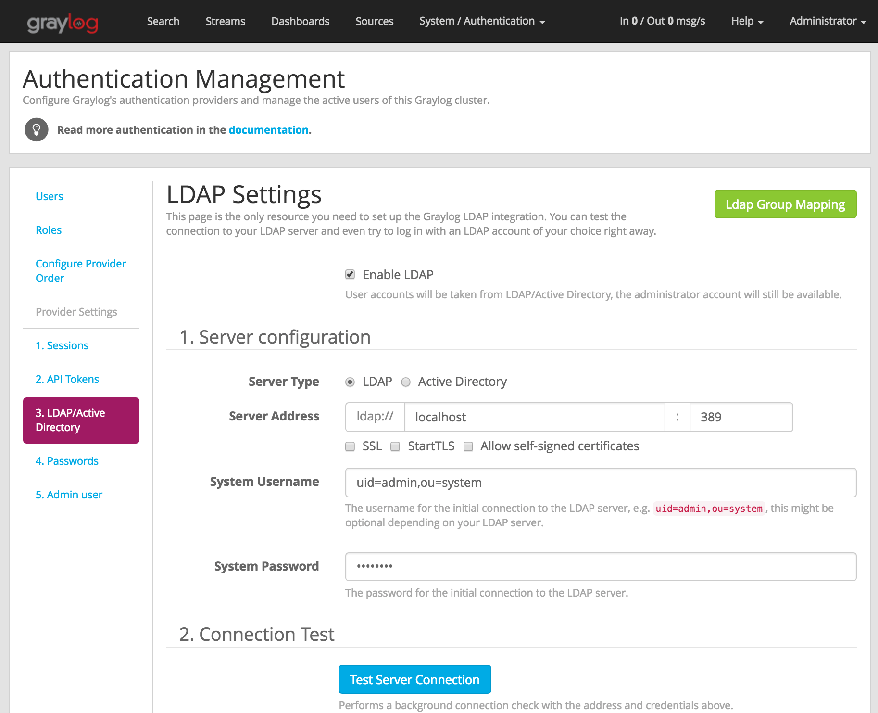Viewport: 878px width, 713px height.
Task: Open Sources in the navbar
Action: click(x=375, y=21)
